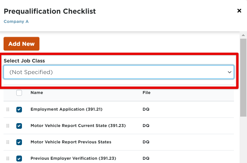
Task: Click drag handle for Employment Application row
Action: (x=8, y=109)
